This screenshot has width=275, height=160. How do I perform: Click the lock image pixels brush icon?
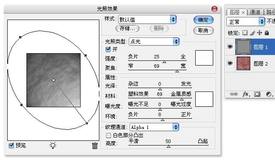point(252,33)
